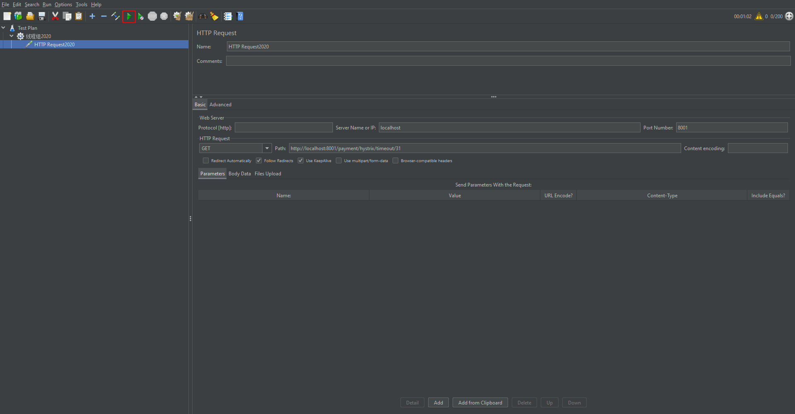Open the help book icon

coord(240,16)
